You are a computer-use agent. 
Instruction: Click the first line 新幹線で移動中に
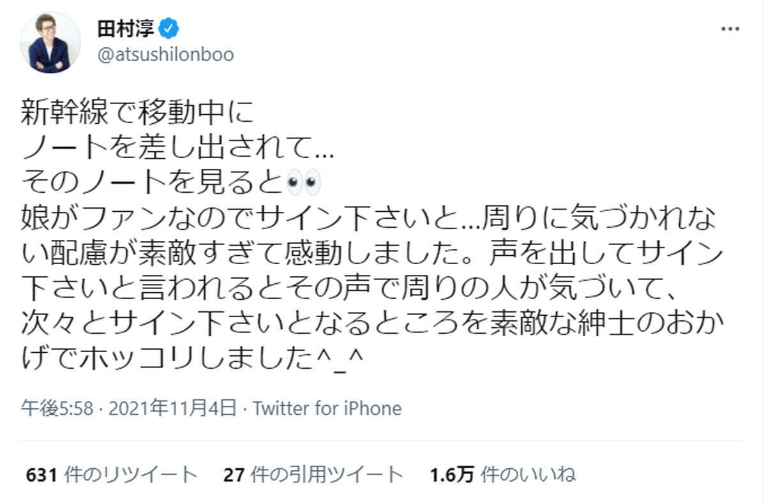click(137, 114)
